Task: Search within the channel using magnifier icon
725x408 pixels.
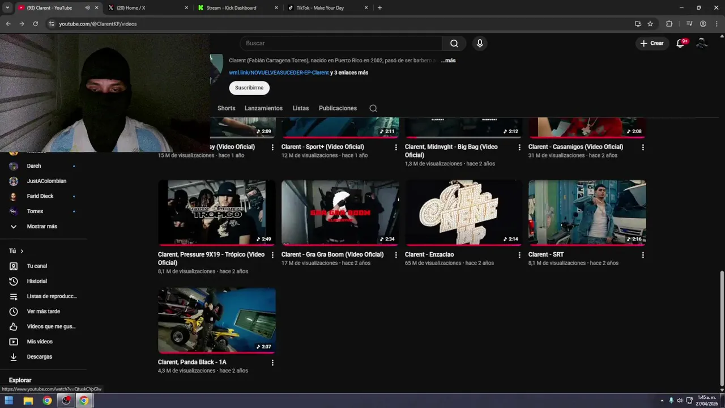Action: (x=373, y=108)
